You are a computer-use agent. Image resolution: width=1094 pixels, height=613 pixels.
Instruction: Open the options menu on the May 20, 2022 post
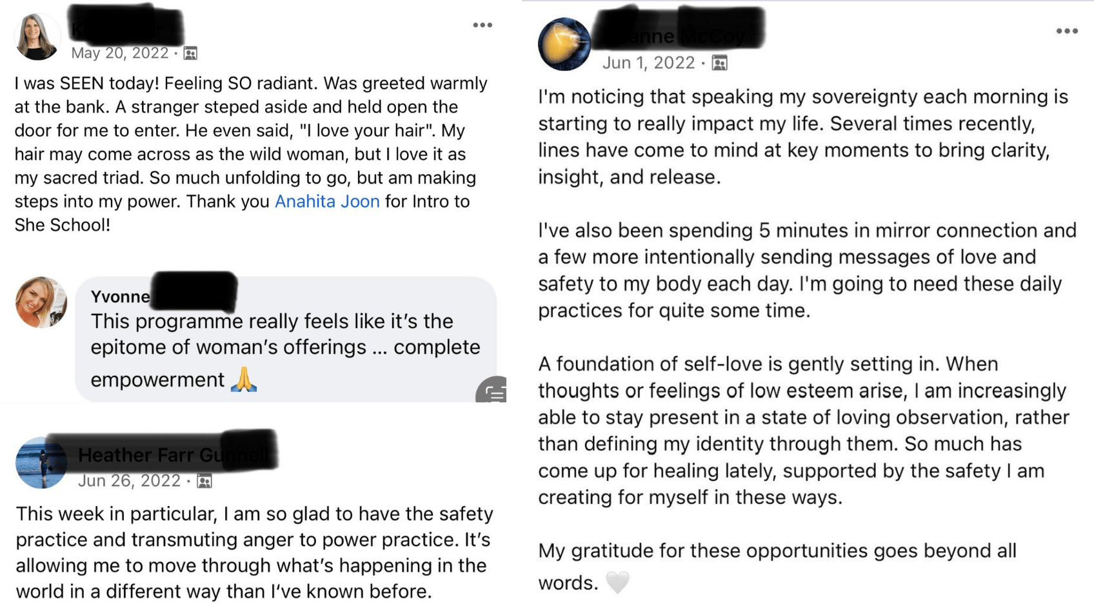coord(482,25)
